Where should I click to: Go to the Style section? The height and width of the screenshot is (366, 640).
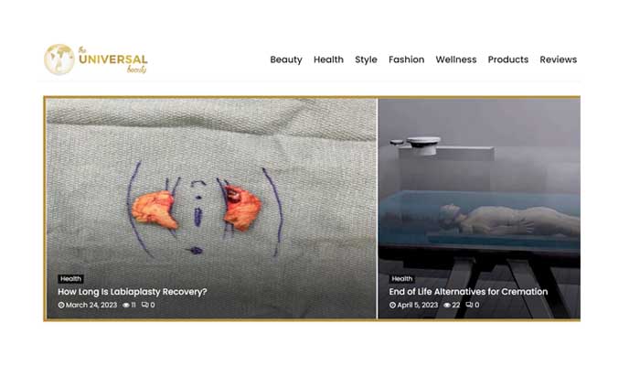tap(366, 59)
